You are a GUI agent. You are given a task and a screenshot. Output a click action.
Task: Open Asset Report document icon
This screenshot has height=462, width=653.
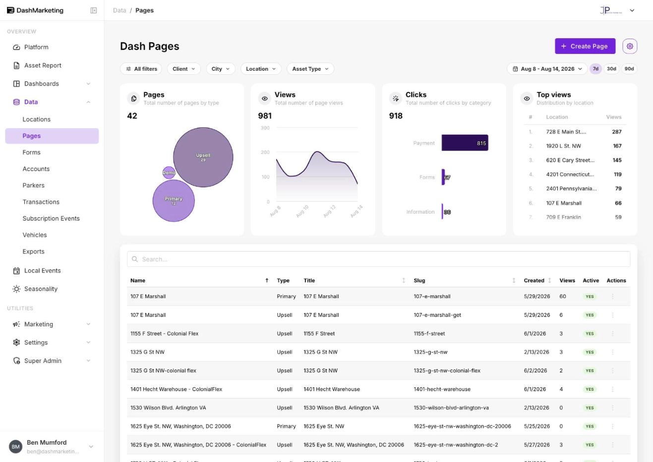[16, 65]
